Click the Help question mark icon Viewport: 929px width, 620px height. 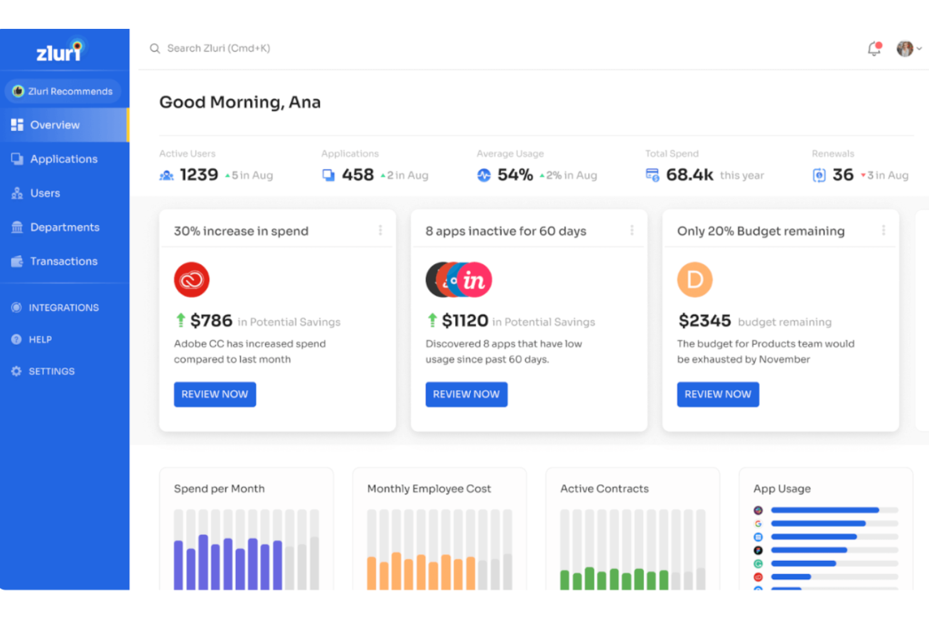point(16,339)
